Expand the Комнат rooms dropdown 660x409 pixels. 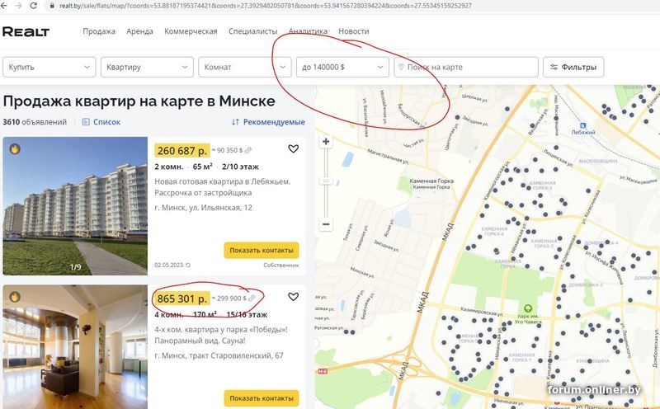pos(244,67)
